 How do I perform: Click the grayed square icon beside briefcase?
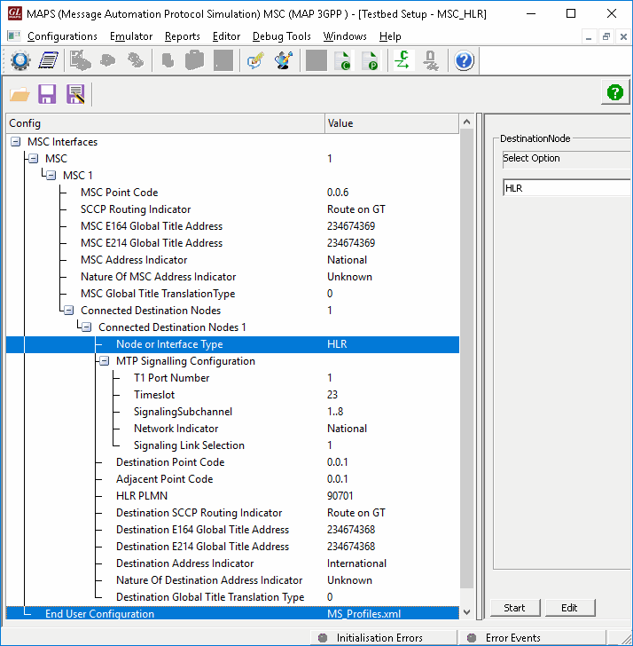223,60
